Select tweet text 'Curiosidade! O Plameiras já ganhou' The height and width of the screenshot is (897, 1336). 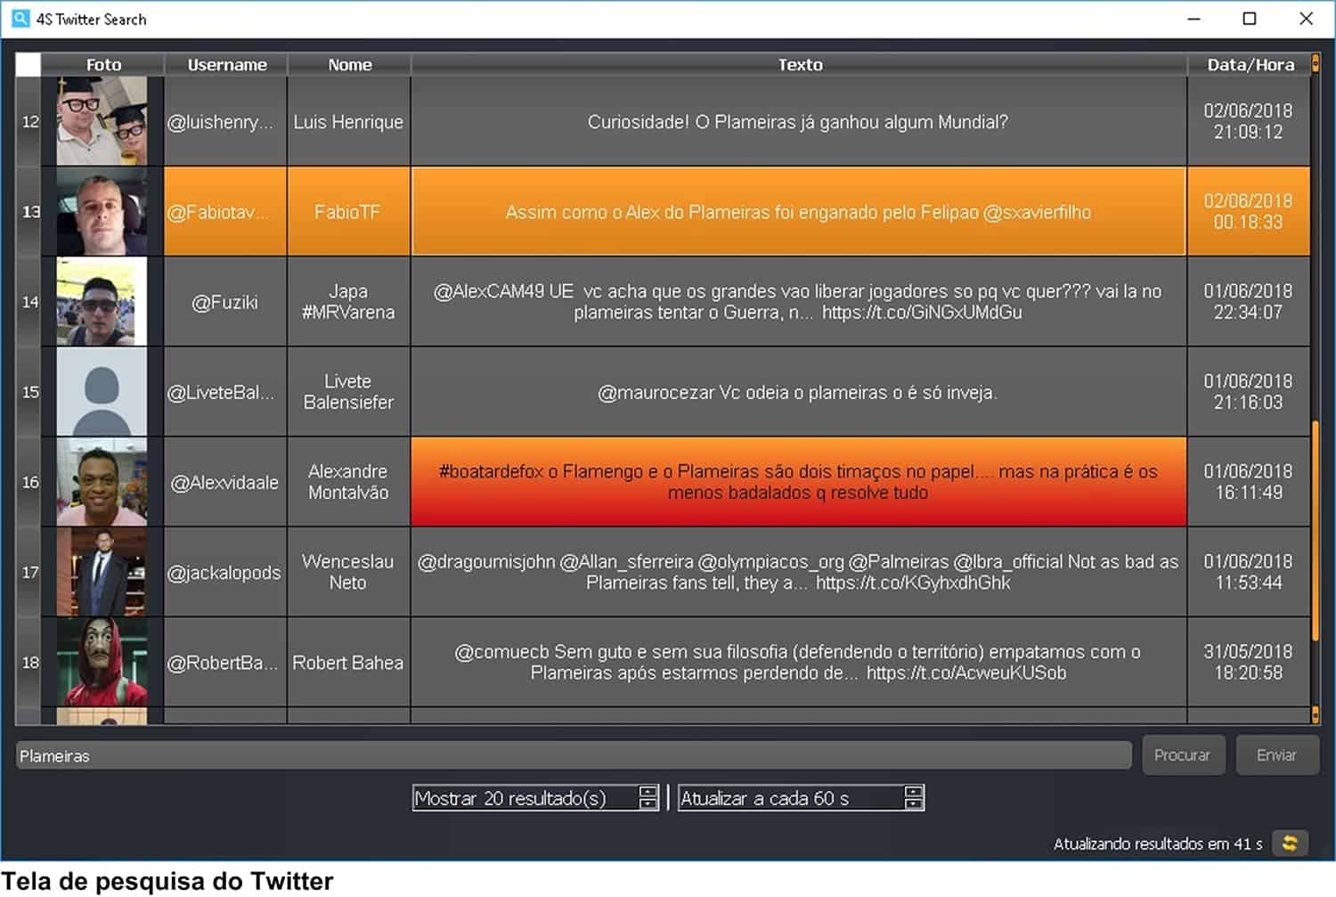(x=799, y=121)
